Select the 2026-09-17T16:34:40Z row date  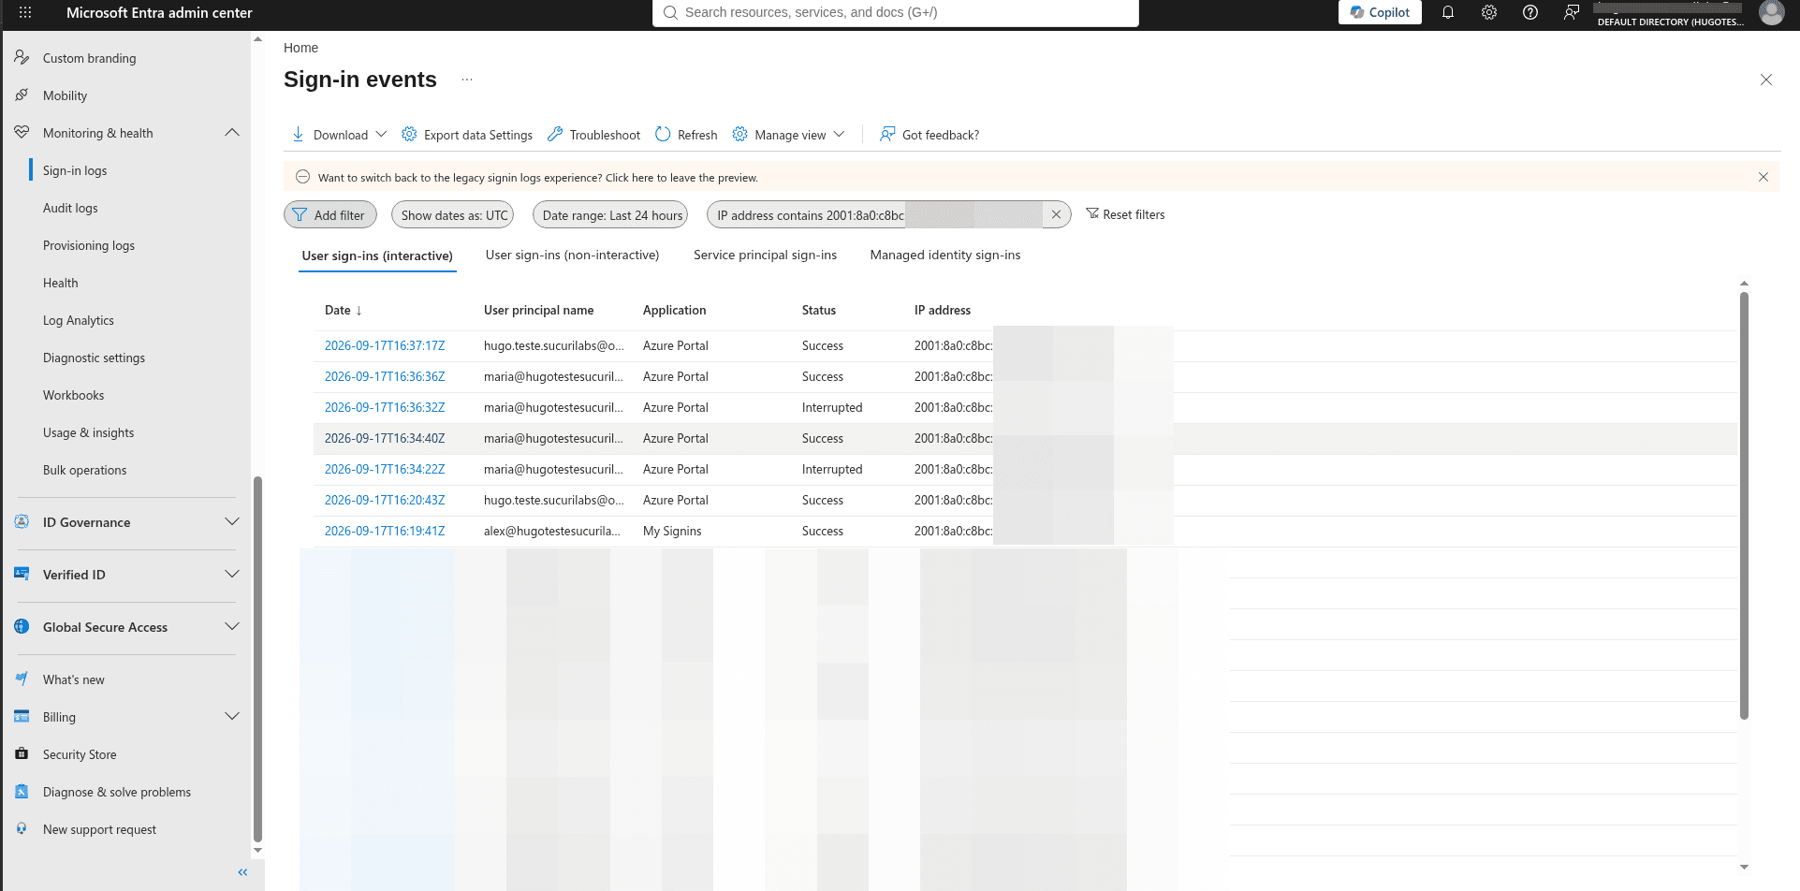tap(385, 438)
